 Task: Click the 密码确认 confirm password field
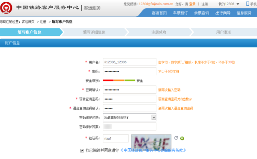[129, 90]
